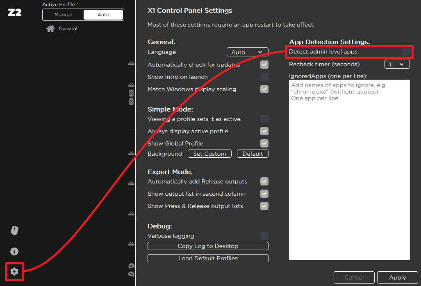Screen dimensions: 421x286
Task: Click the Active Profile label
Action: pos(59,4)
